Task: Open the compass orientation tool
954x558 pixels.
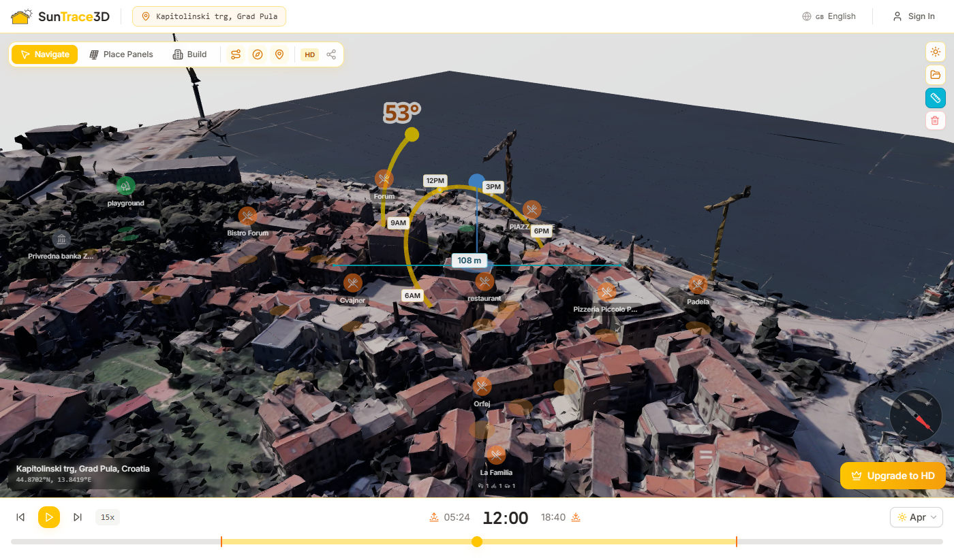Action: tap(258, 54)
